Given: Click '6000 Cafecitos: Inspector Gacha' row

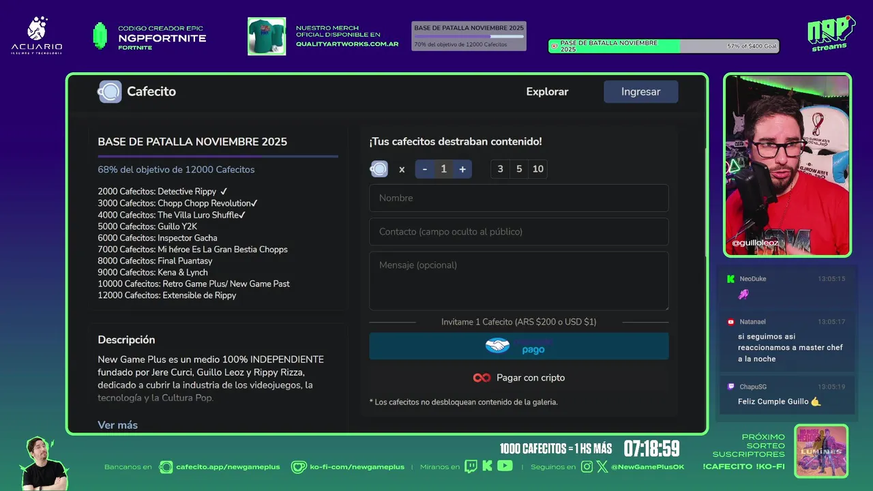Looking at the screenshot, I should click(158, 238).
